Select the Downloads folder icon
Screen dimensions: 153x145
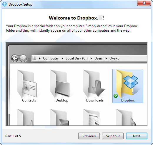click(94, 84)
